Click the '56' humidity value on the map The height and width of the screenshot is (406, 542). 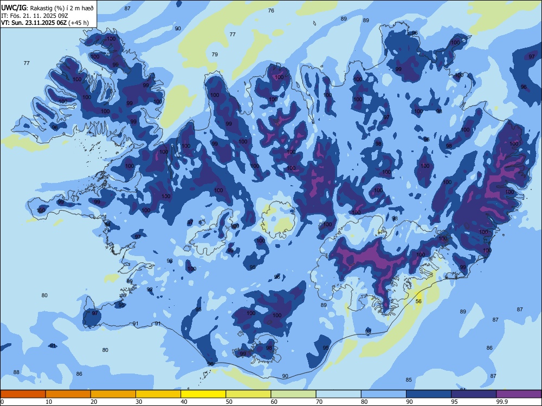418,302
